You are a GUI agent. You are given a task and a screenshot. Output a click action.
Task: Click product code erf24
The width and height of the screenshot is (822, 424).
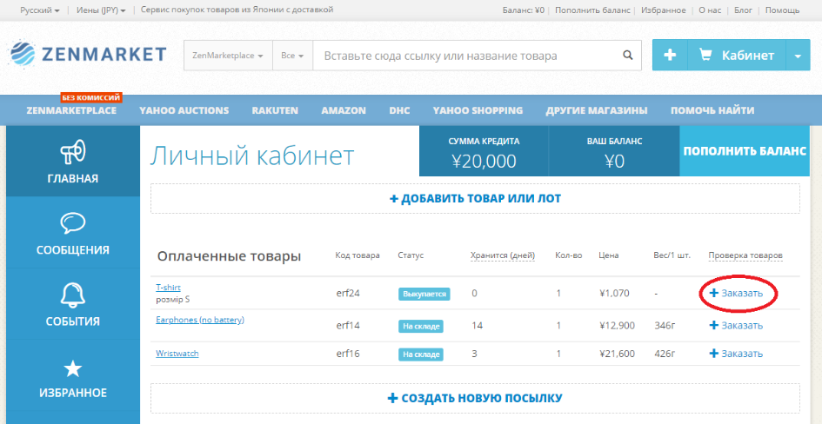[x=348, y=293]
